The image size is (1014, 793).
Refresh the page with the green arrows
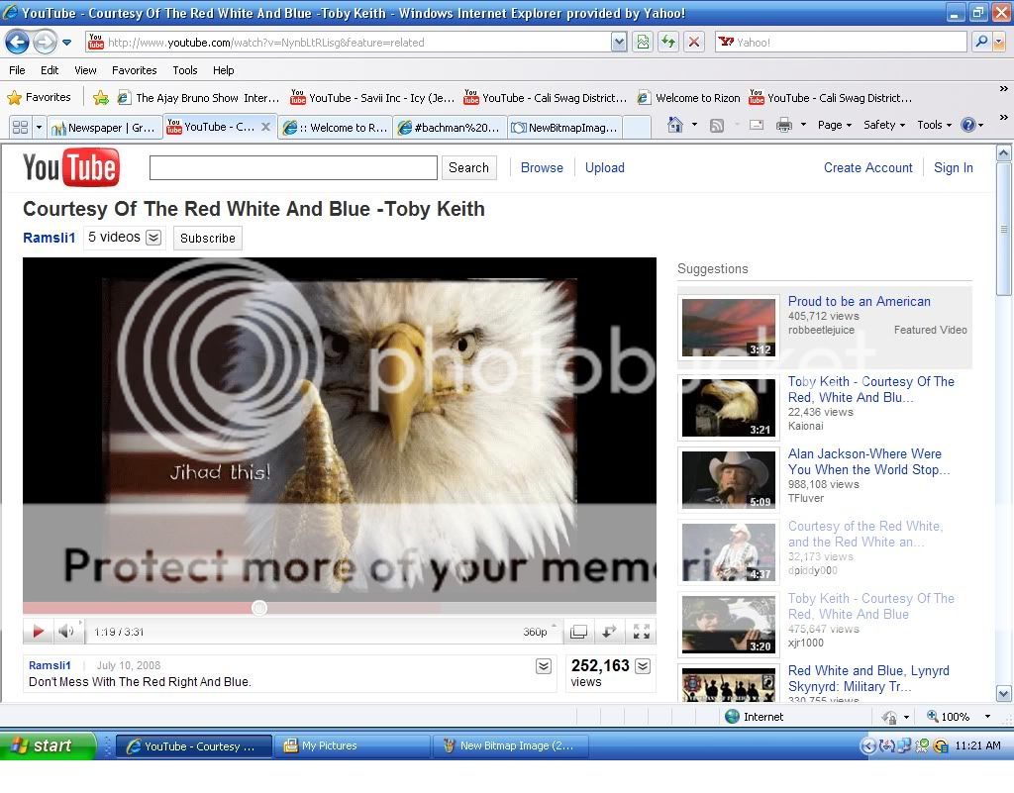[668, 43]
